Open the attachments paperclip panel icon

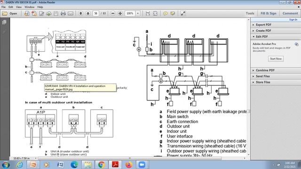(4, 31)
